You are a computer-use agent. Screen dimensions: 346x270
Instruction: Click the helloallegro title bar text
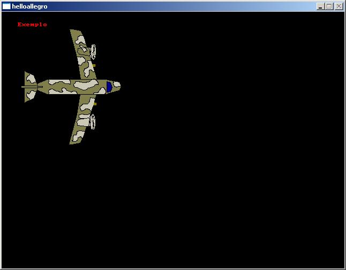29,6
